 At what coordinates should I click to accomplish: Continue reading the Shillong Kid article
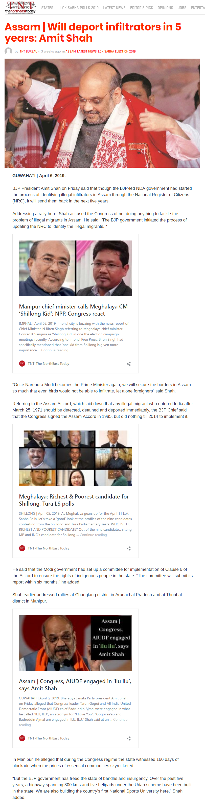point(55,350)
